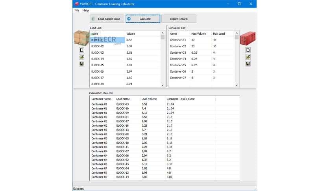Click the Export Results button

pyautogui.click(x=179, y=19)
